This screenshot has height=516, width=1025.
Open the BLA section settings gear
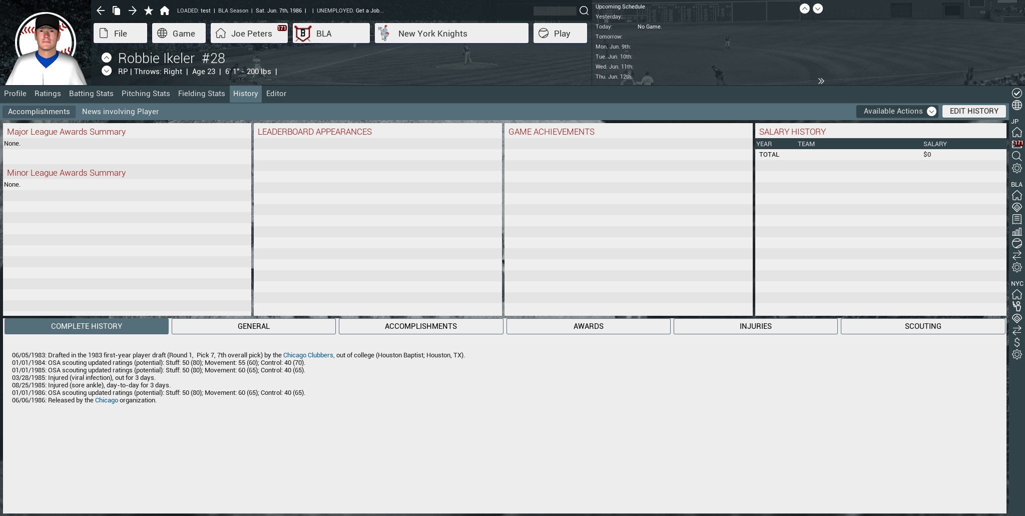[x=1016, y=267]
